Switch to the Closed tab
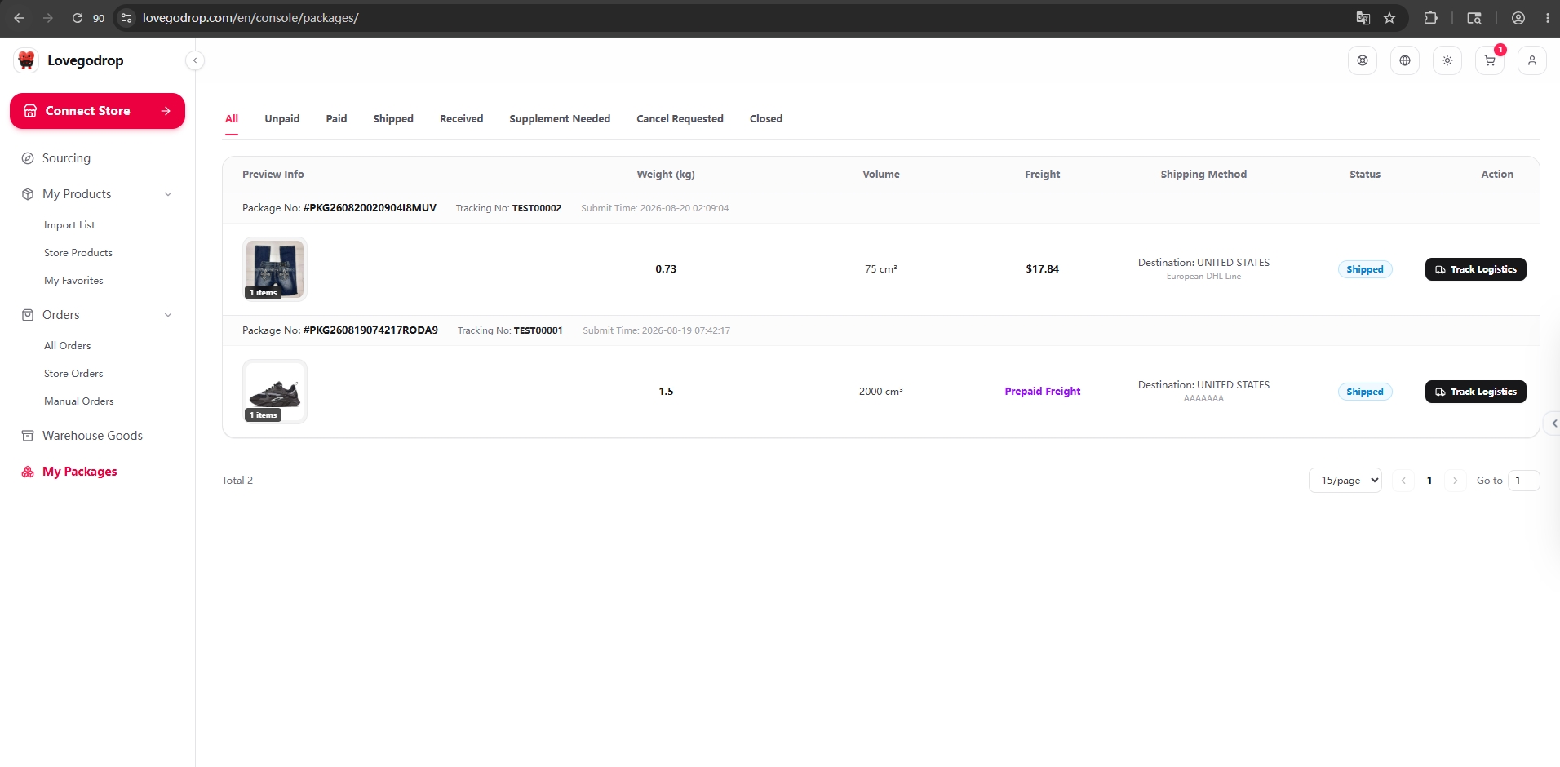1560x767 pixels. (x=766, y=119)
